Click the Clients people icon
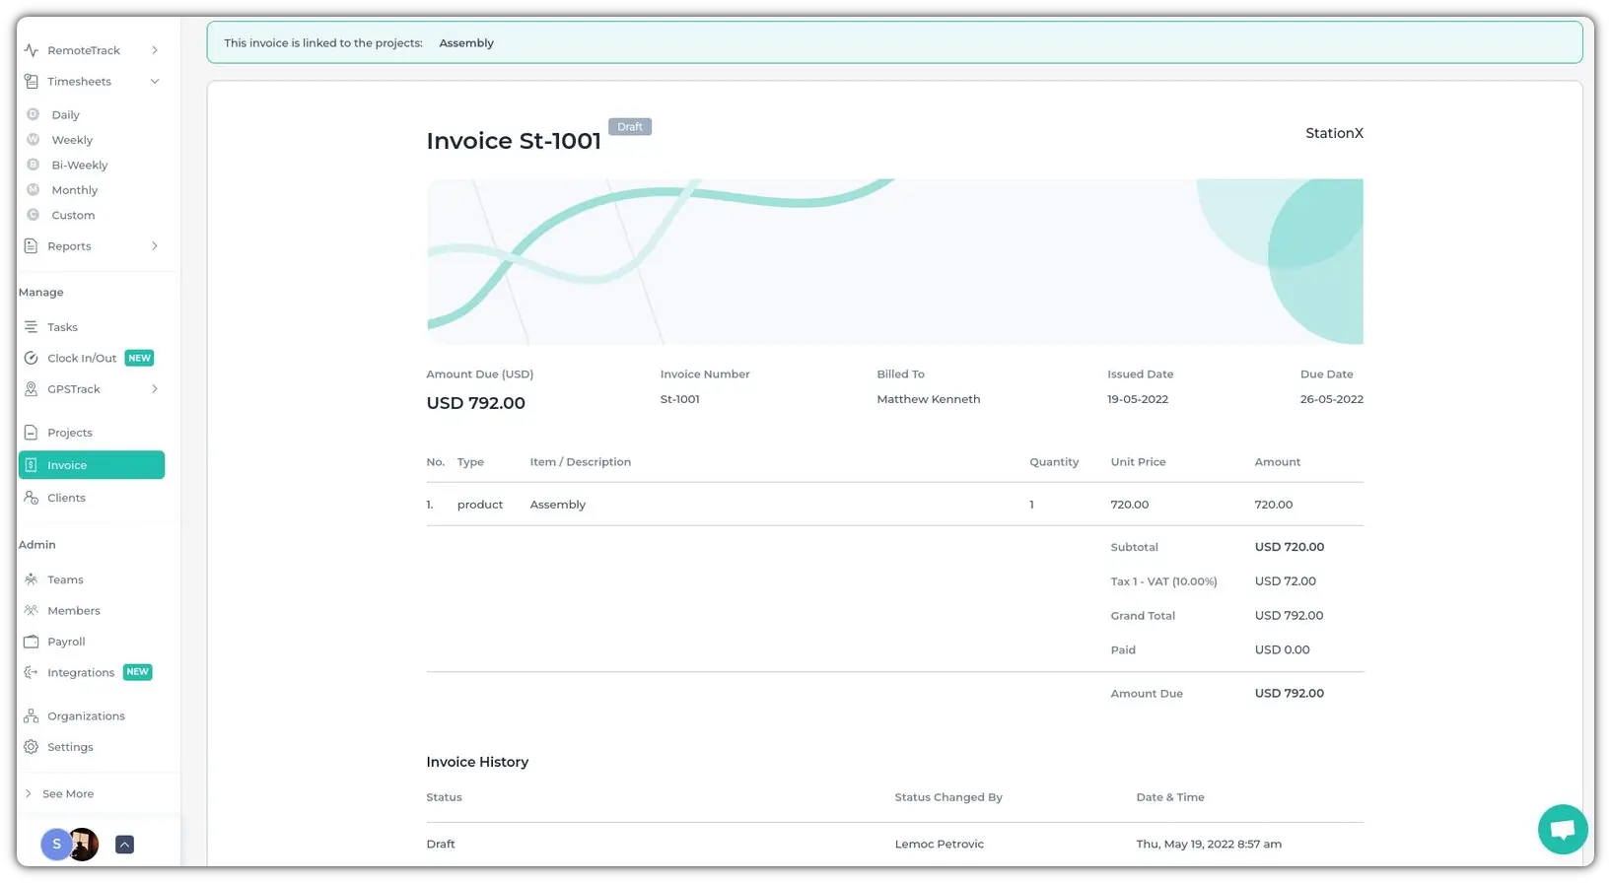 (x=31, y=498)
